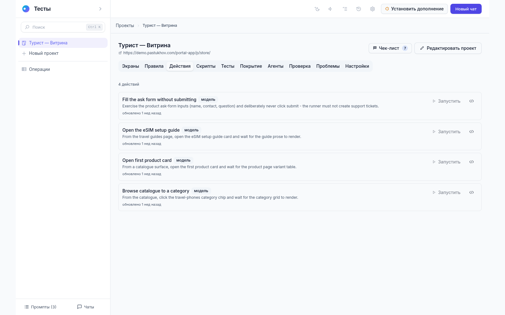Open the task list icon in header
The height and width of the screenshot is (315, 505).
point(345,9)
